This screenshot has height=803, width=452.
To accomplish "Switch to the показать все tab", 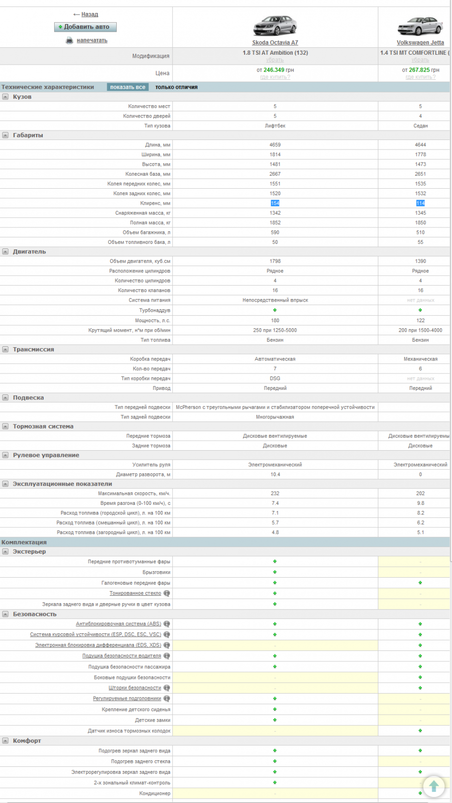I will pyautogui.click(x=128, y=87).
